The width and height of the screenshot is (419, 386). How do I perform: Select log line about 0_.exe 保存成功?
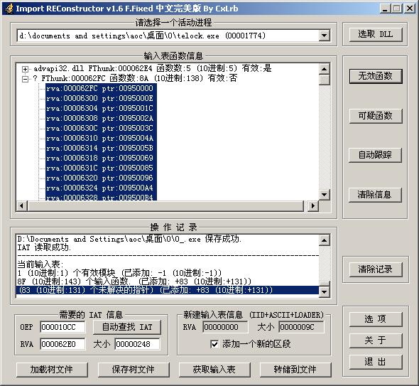[x=129, y=239]
